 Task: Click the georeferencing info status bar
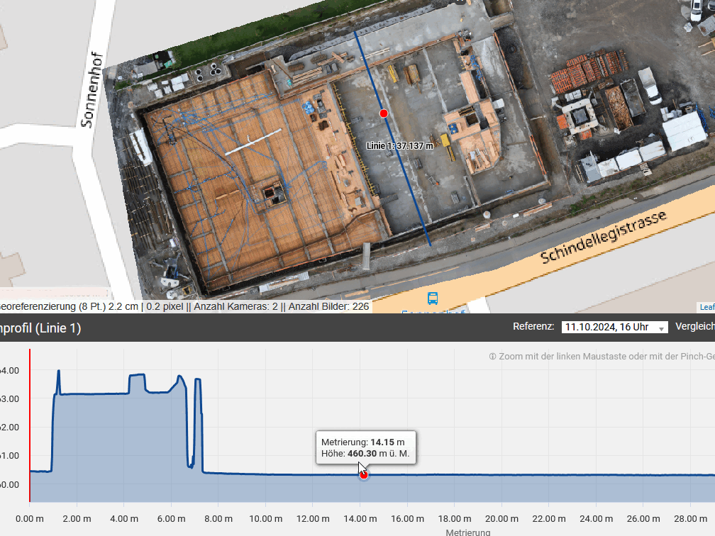(x=184, y=306)
